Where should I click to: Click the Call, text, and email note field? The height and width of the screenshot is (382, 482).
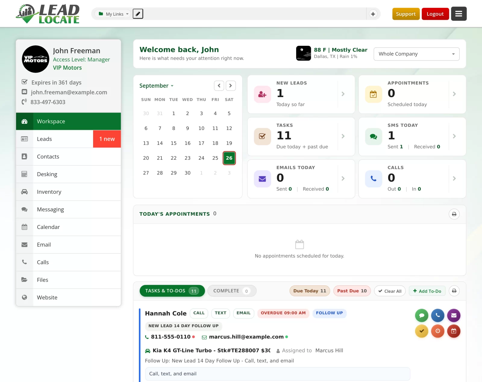tap(277, 374)
